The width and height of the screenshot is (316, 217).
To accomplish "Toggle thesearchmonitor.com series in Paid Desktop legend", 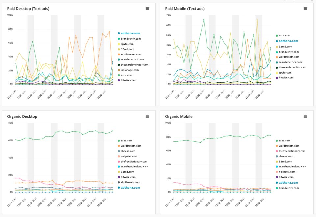I will [133, 65].
